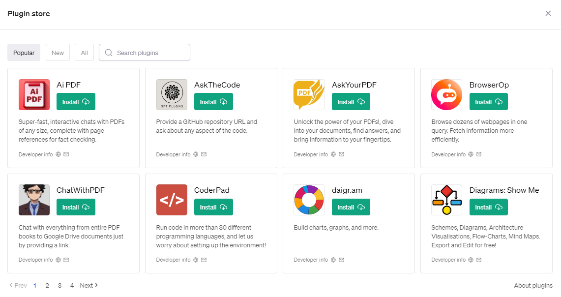Show All plugins tab
561x297 pixels.
coord(85,53)
